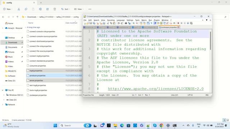Collapse the This PC tree node

[3, 90]
